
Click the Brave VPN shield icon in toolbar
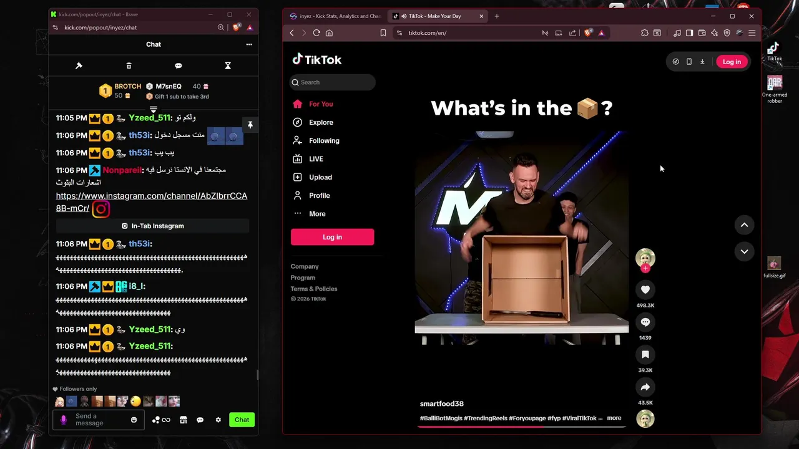pos(727,33)
